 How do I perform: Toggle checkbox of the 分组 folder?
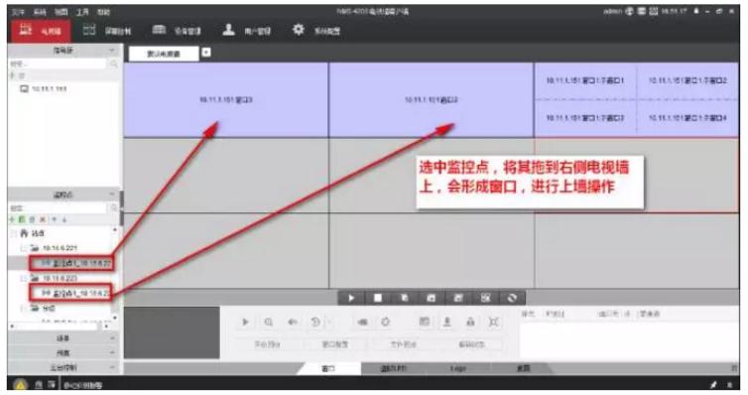coord(24,309)
